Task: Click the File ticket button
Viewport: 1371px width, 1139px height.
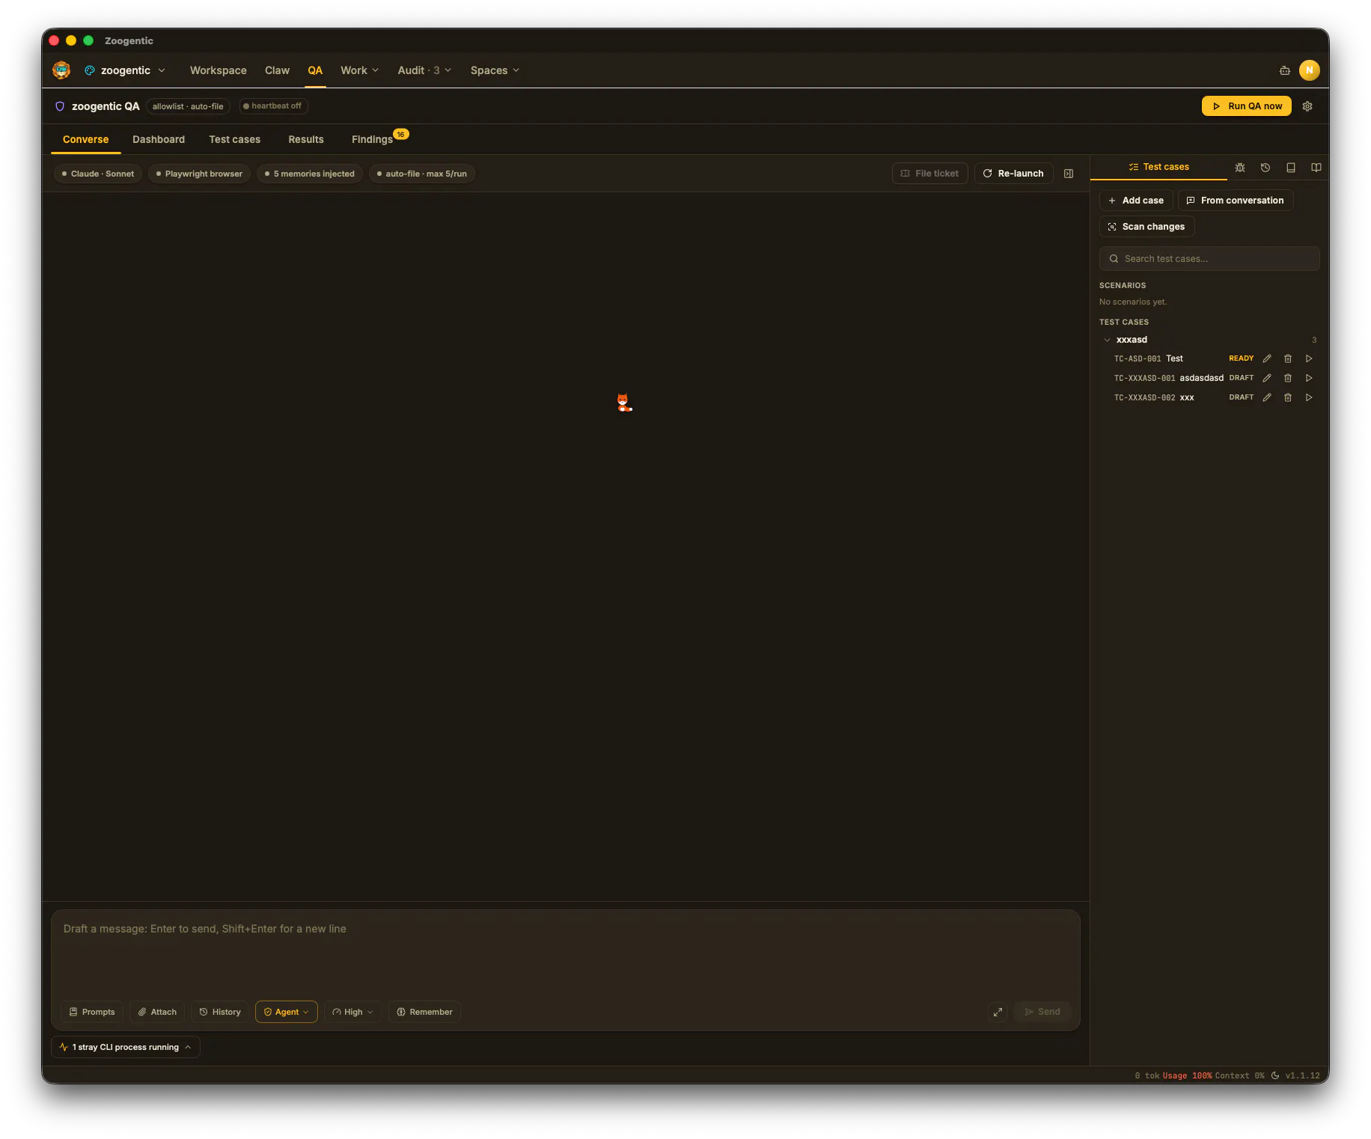Action: click(929, 174)
